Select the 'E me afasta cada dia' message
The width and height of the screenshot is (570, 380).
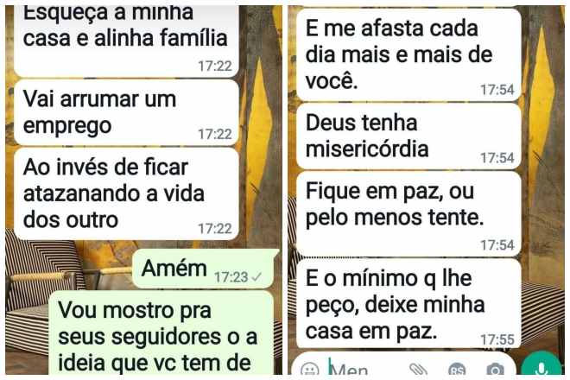tap(408, 54)
